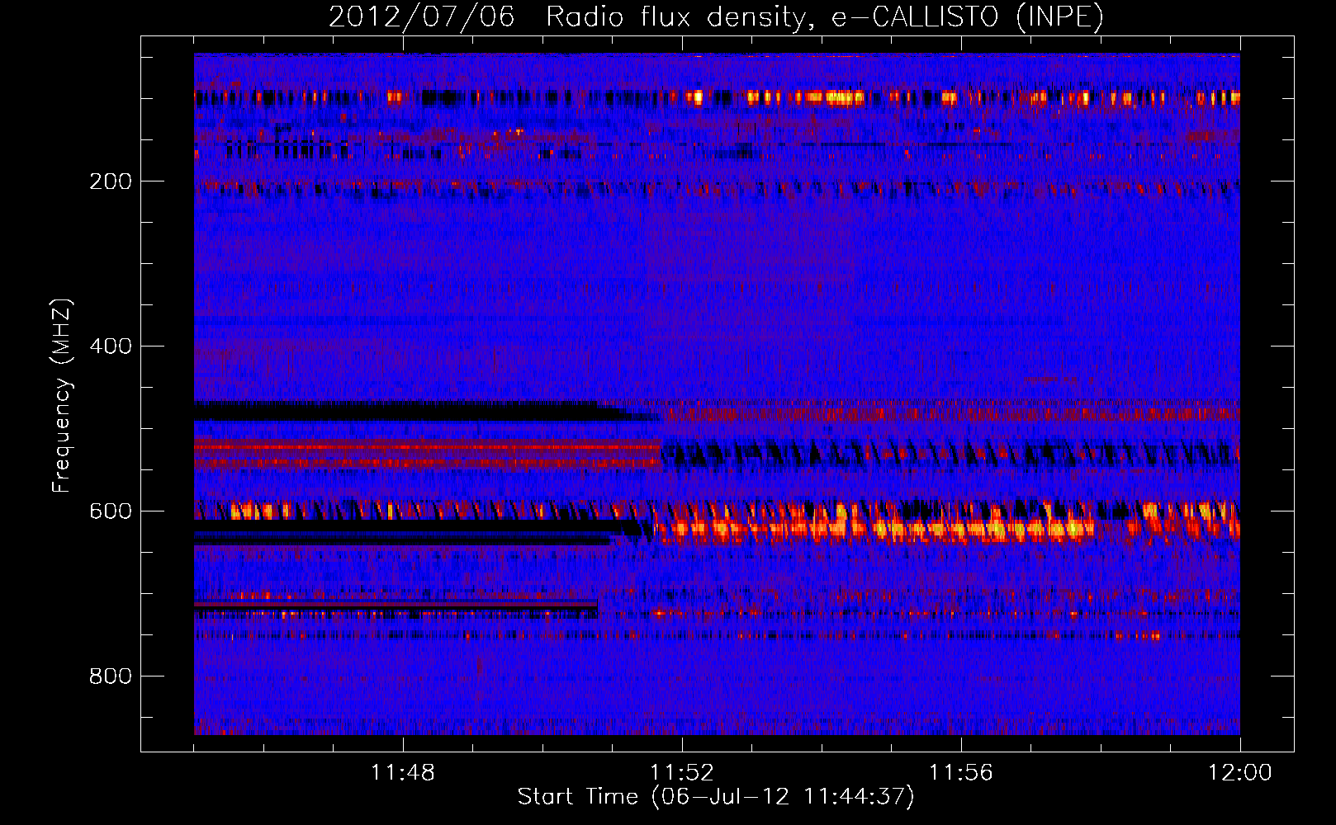
Task: Click the '11:48' time tick label
Action: [x=403, y=773]
